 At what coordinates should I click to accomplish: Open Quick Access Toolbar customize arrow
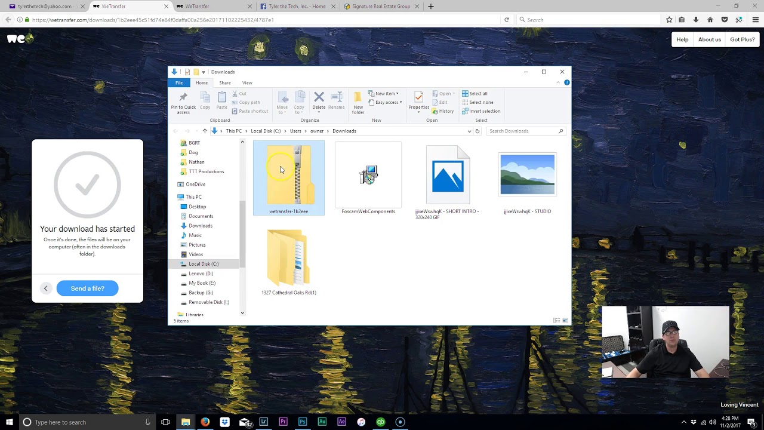203,72
